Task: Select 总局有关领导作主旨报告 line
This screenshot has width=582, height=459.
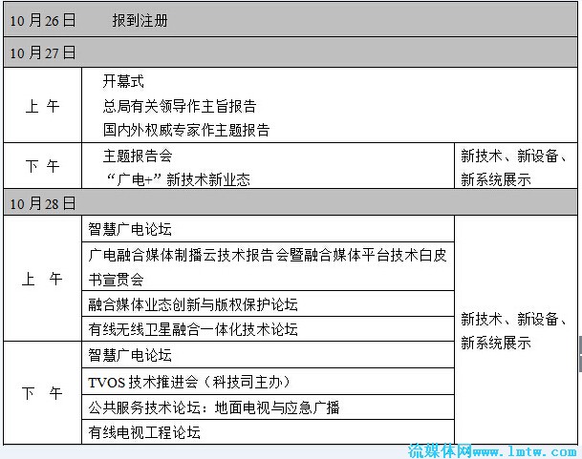Action: point(180,106)
